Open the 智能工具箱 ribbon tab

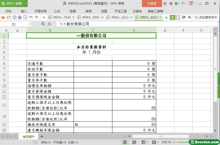155,11
